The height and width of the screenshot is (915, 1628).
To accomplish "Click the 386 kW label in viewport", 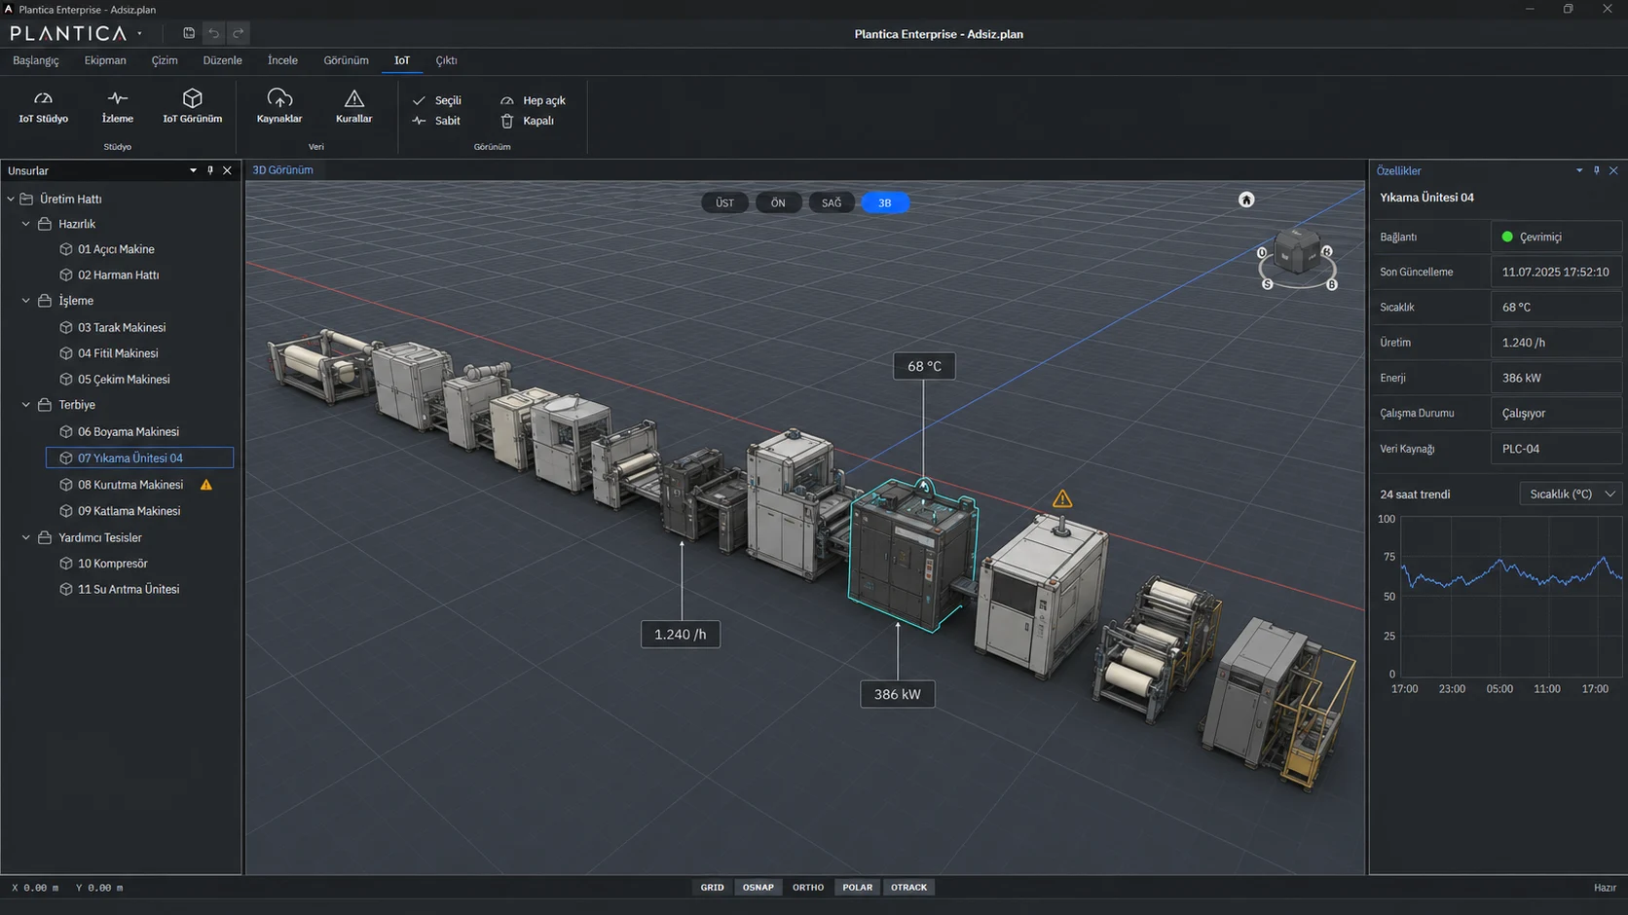I will pos(898,694).
